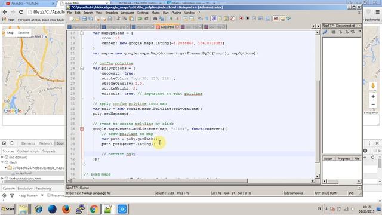Open the File menu in Notepad++
This screenshot has height=215, width=382.
point(69,13)
